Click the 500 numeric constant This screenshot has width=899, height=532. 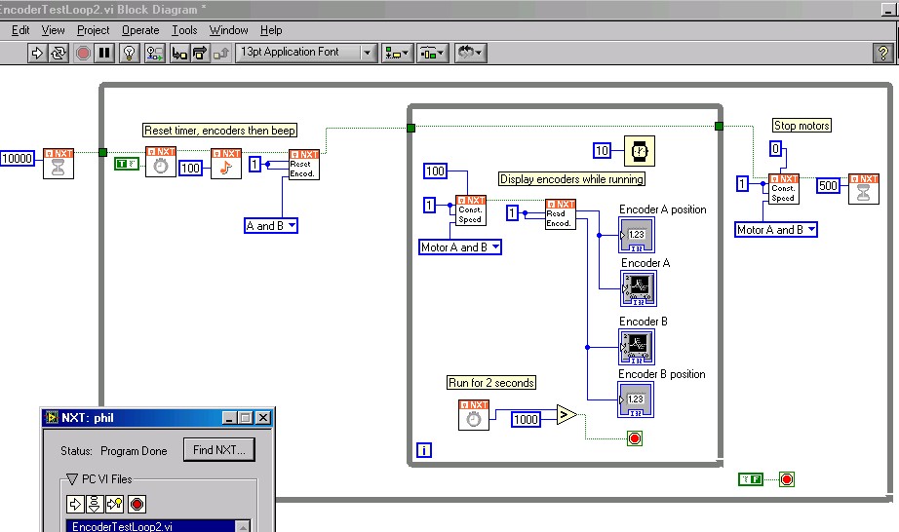tap(828, 185)
